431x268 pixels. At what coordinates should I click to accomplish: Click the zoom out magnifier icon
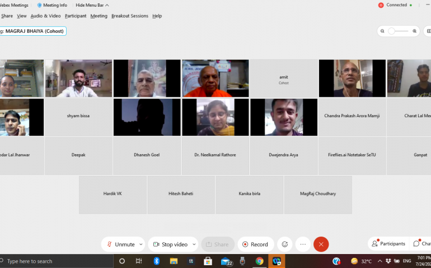(x=382, y=31)
